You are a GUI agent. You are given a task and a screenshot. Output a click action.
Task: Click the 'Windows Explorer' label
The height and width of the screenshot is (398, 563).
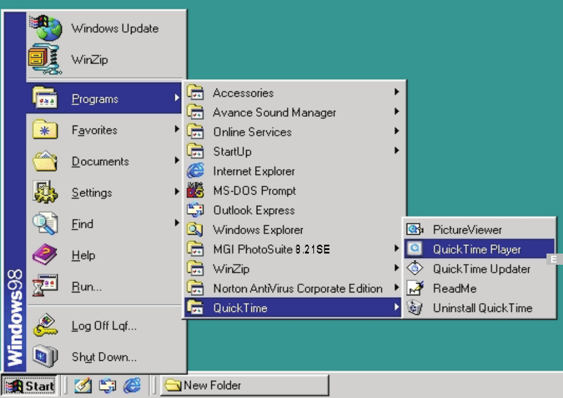[x=258, y=230]
